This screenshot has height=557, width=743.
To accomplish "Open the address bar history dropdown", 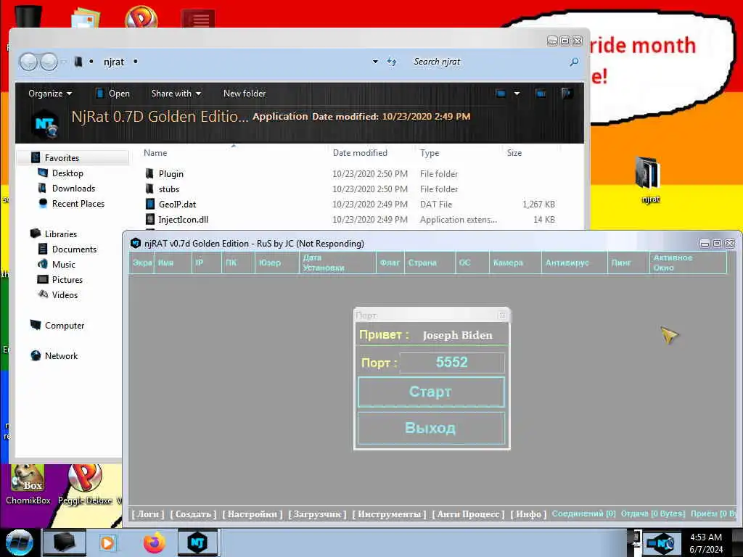I will point(375,62).
